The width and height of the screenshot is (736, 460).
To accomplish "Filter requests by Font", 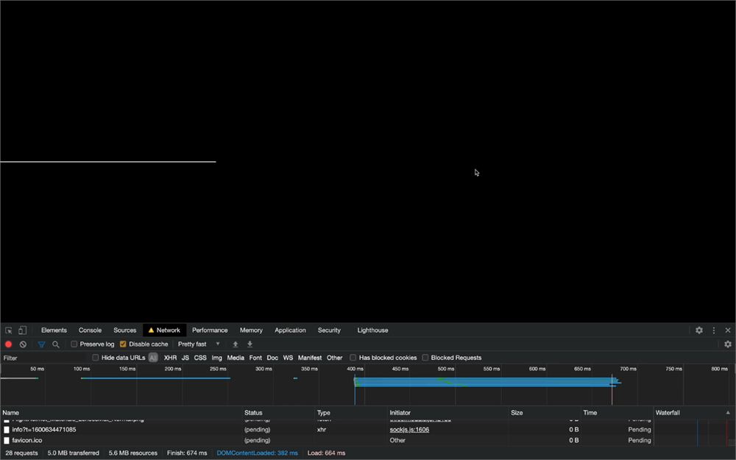I will point(256,358).
